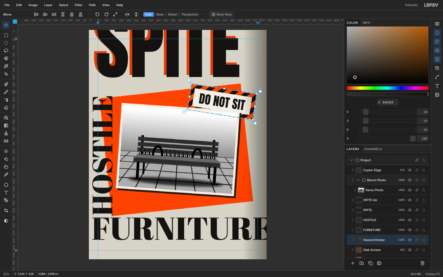The image size is (443, 277).
Task: Hide the FURNITURE layer
Action: (410, 230)
